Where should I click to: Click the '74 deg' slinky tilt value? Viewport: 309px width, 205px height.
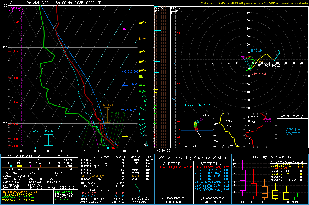point(207,115)
